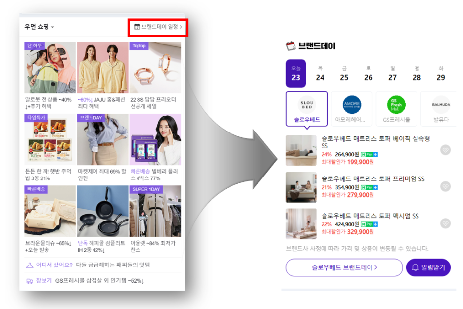Click the calendar icon beside 브랜드데이 일정

tap(137, 27)
